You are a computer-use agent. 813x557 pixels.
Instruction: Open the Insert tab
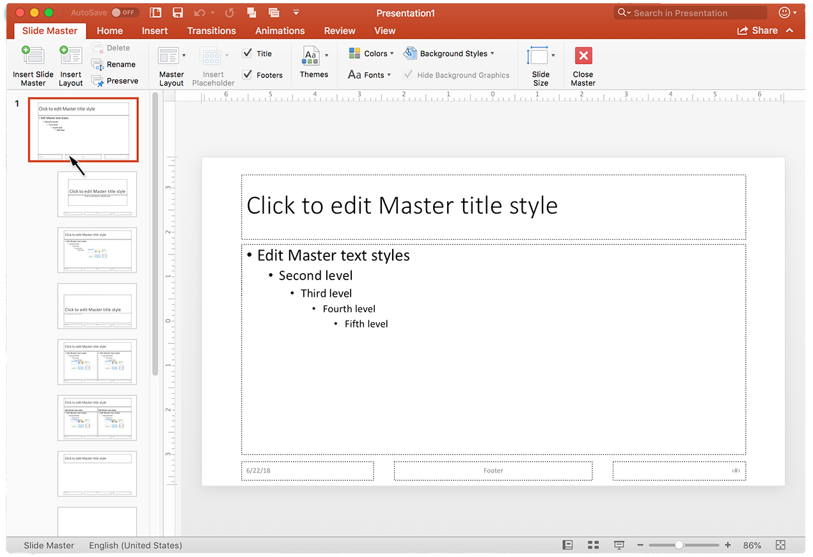point(155,31)
